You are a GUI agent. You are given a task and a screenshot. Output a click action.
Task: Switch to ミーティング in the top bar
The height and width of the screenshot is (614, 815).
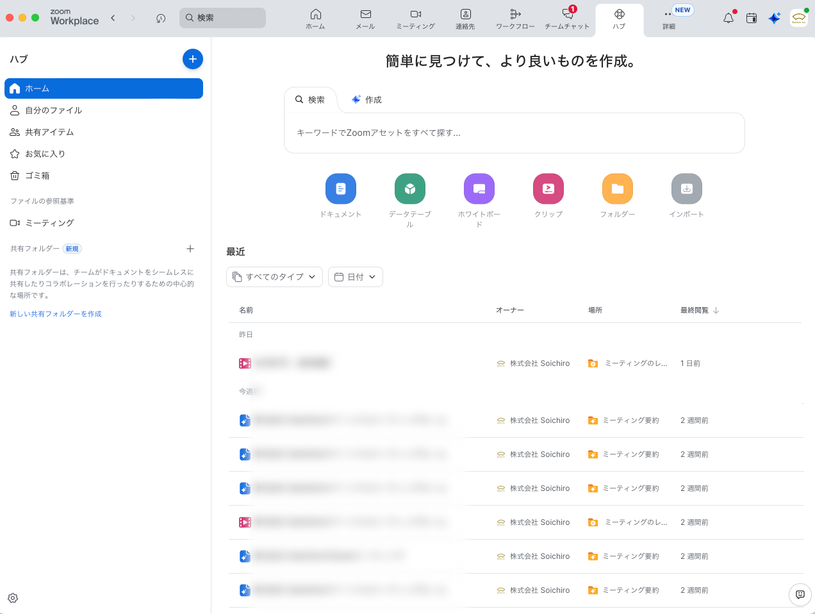tap(415, 19)
